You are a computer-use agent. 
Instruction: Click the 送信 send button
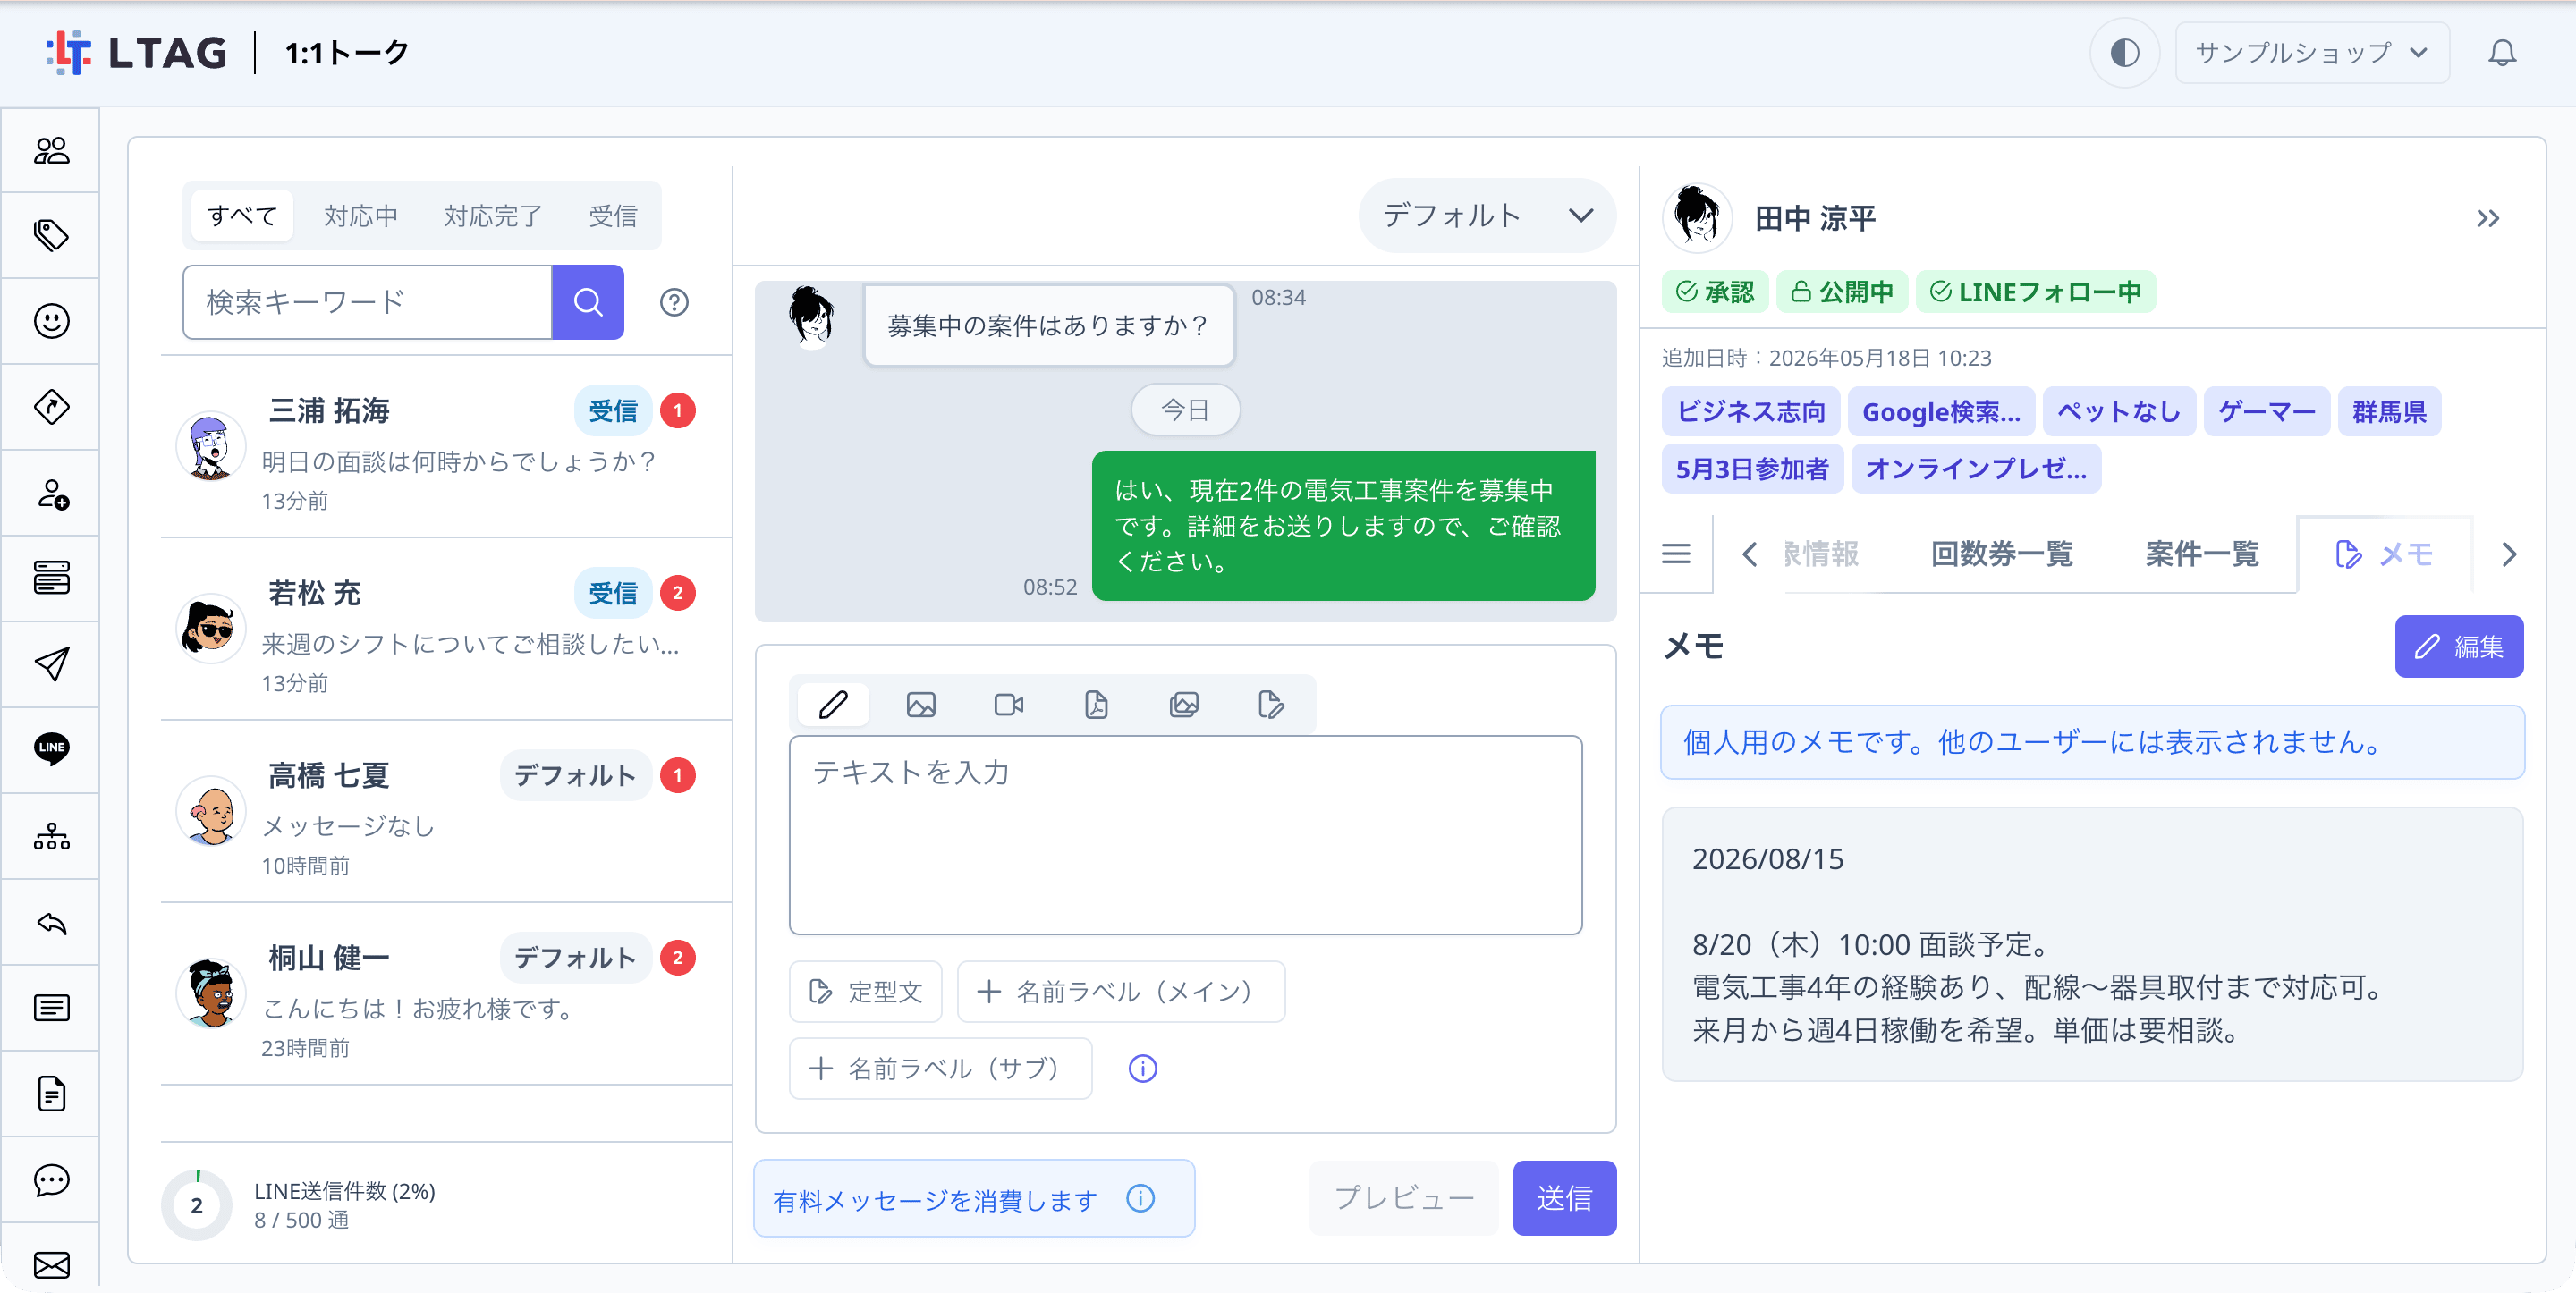point(1564,1198)
